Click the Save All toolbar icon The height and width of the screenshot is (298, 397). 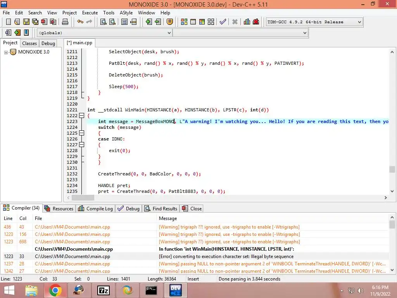coord(35,22)
